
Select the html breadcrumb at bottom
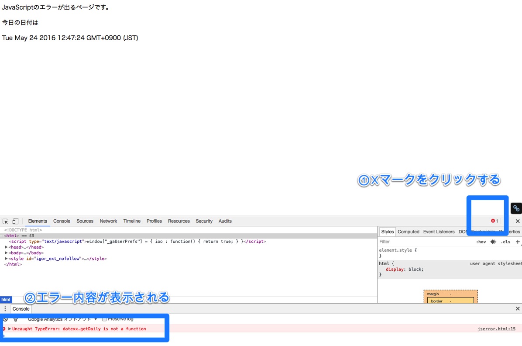tap(6, 299)
